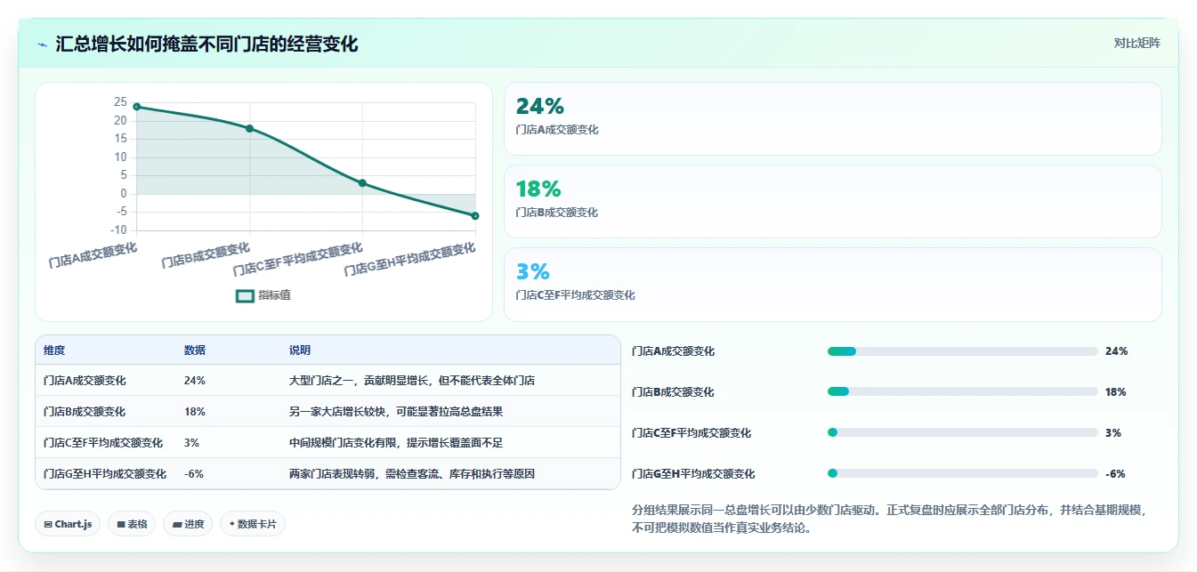Click the -6% value in the table
The image size is (1197, 572).
click(x=194, y=474)
